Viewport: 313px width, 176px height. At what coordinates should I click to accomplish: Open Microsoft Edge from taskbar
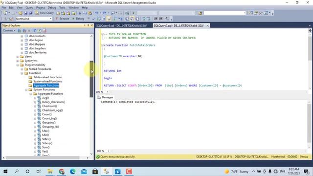[x=73, y=172]
